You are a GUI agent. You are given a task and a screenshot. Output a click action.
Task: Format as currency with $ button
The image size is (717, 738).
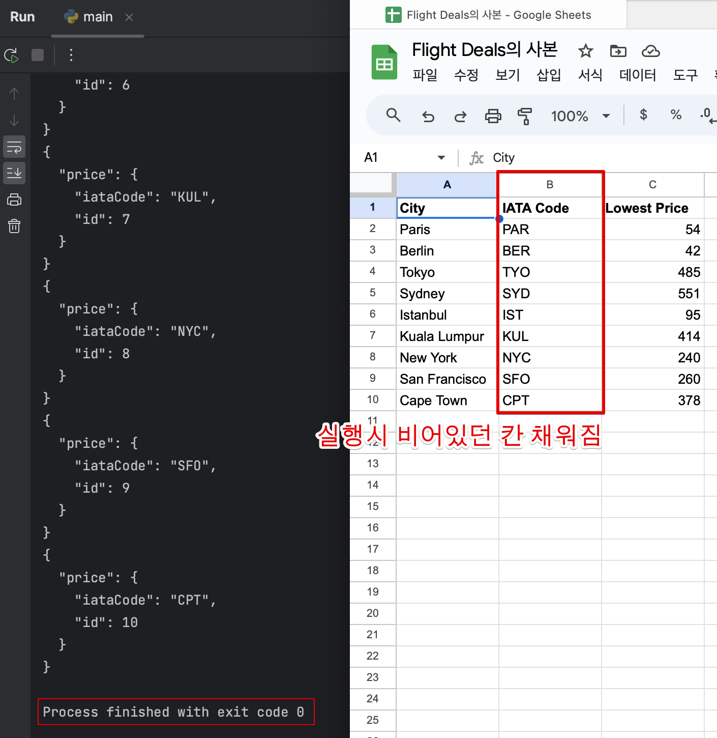(643, 115)
